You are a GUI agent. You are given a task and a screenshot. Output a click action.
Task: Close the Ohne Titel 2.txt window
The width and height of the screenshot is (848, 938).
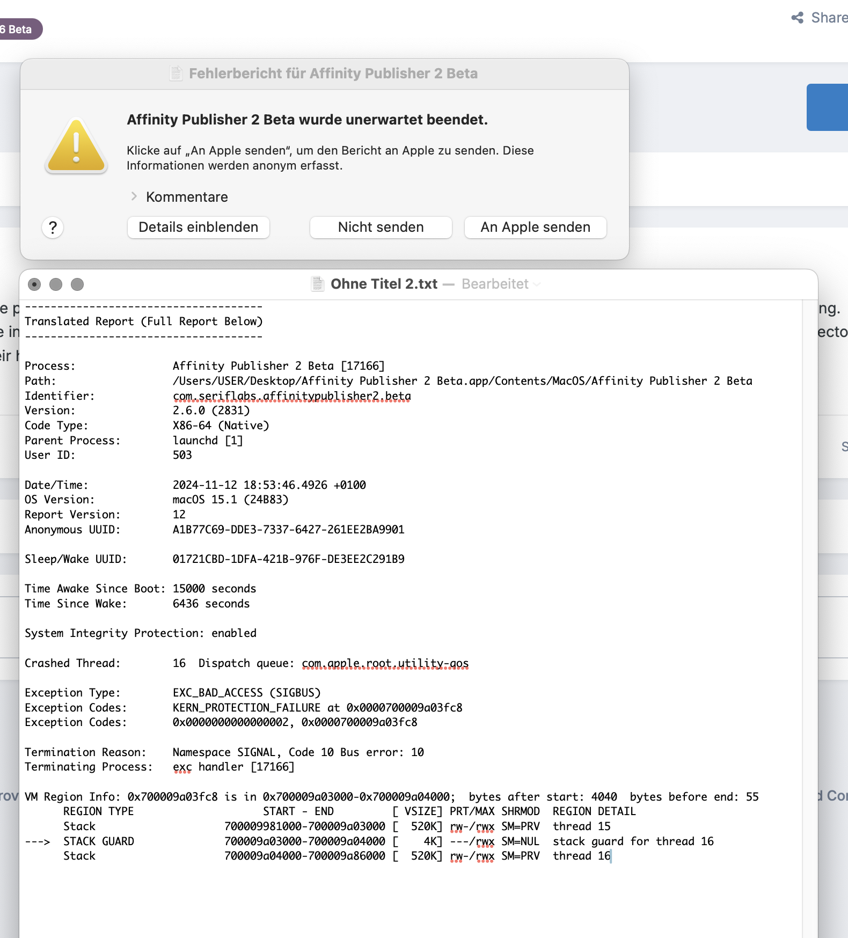click(x=34, y=284)
